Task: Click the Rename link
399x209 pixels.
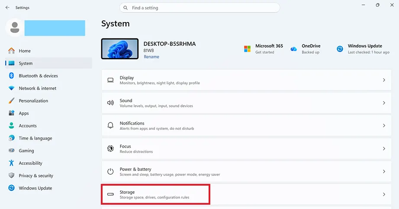Action: (151, 57)
